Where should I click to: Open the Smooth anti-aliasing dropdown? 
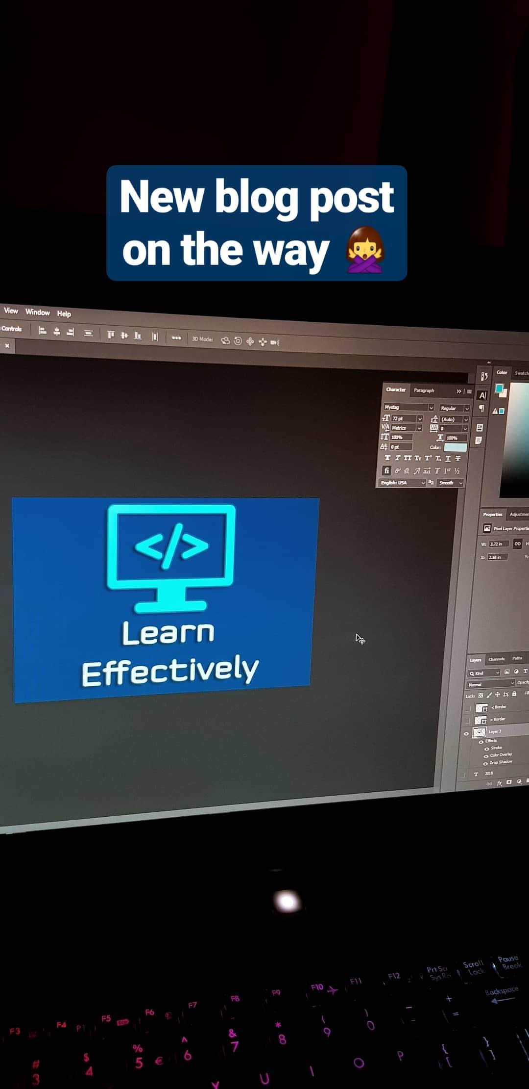click(450, 483)
